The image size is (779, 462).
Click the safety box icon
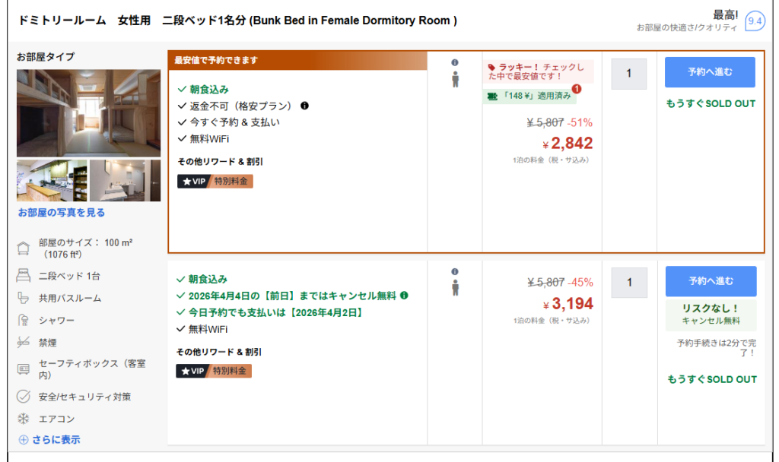pos(24,369)
